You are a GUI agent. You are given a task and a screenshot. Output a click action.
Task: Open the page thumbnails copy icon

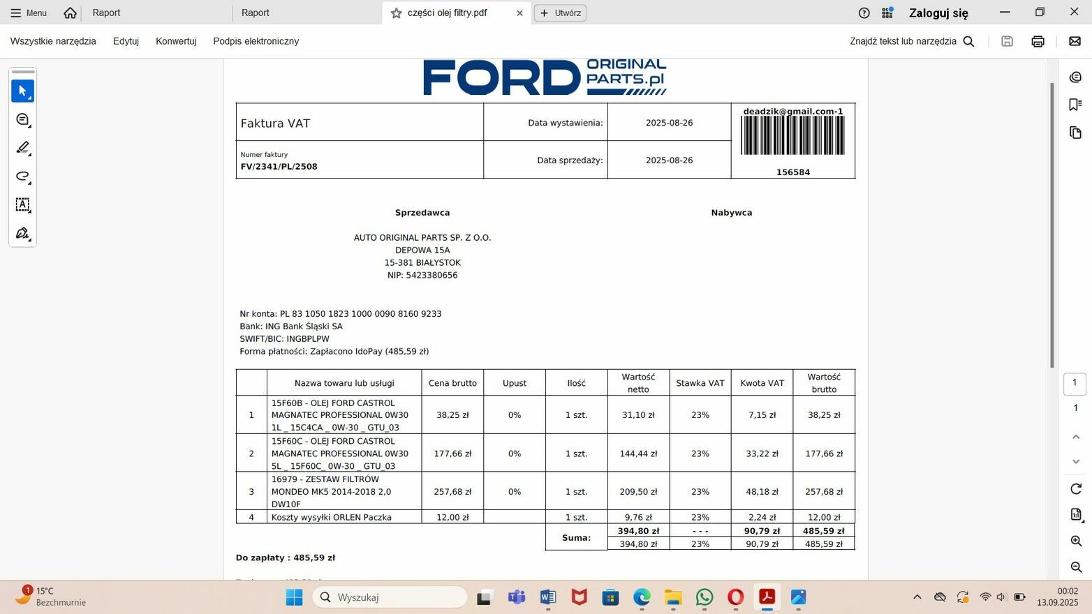1075,133
